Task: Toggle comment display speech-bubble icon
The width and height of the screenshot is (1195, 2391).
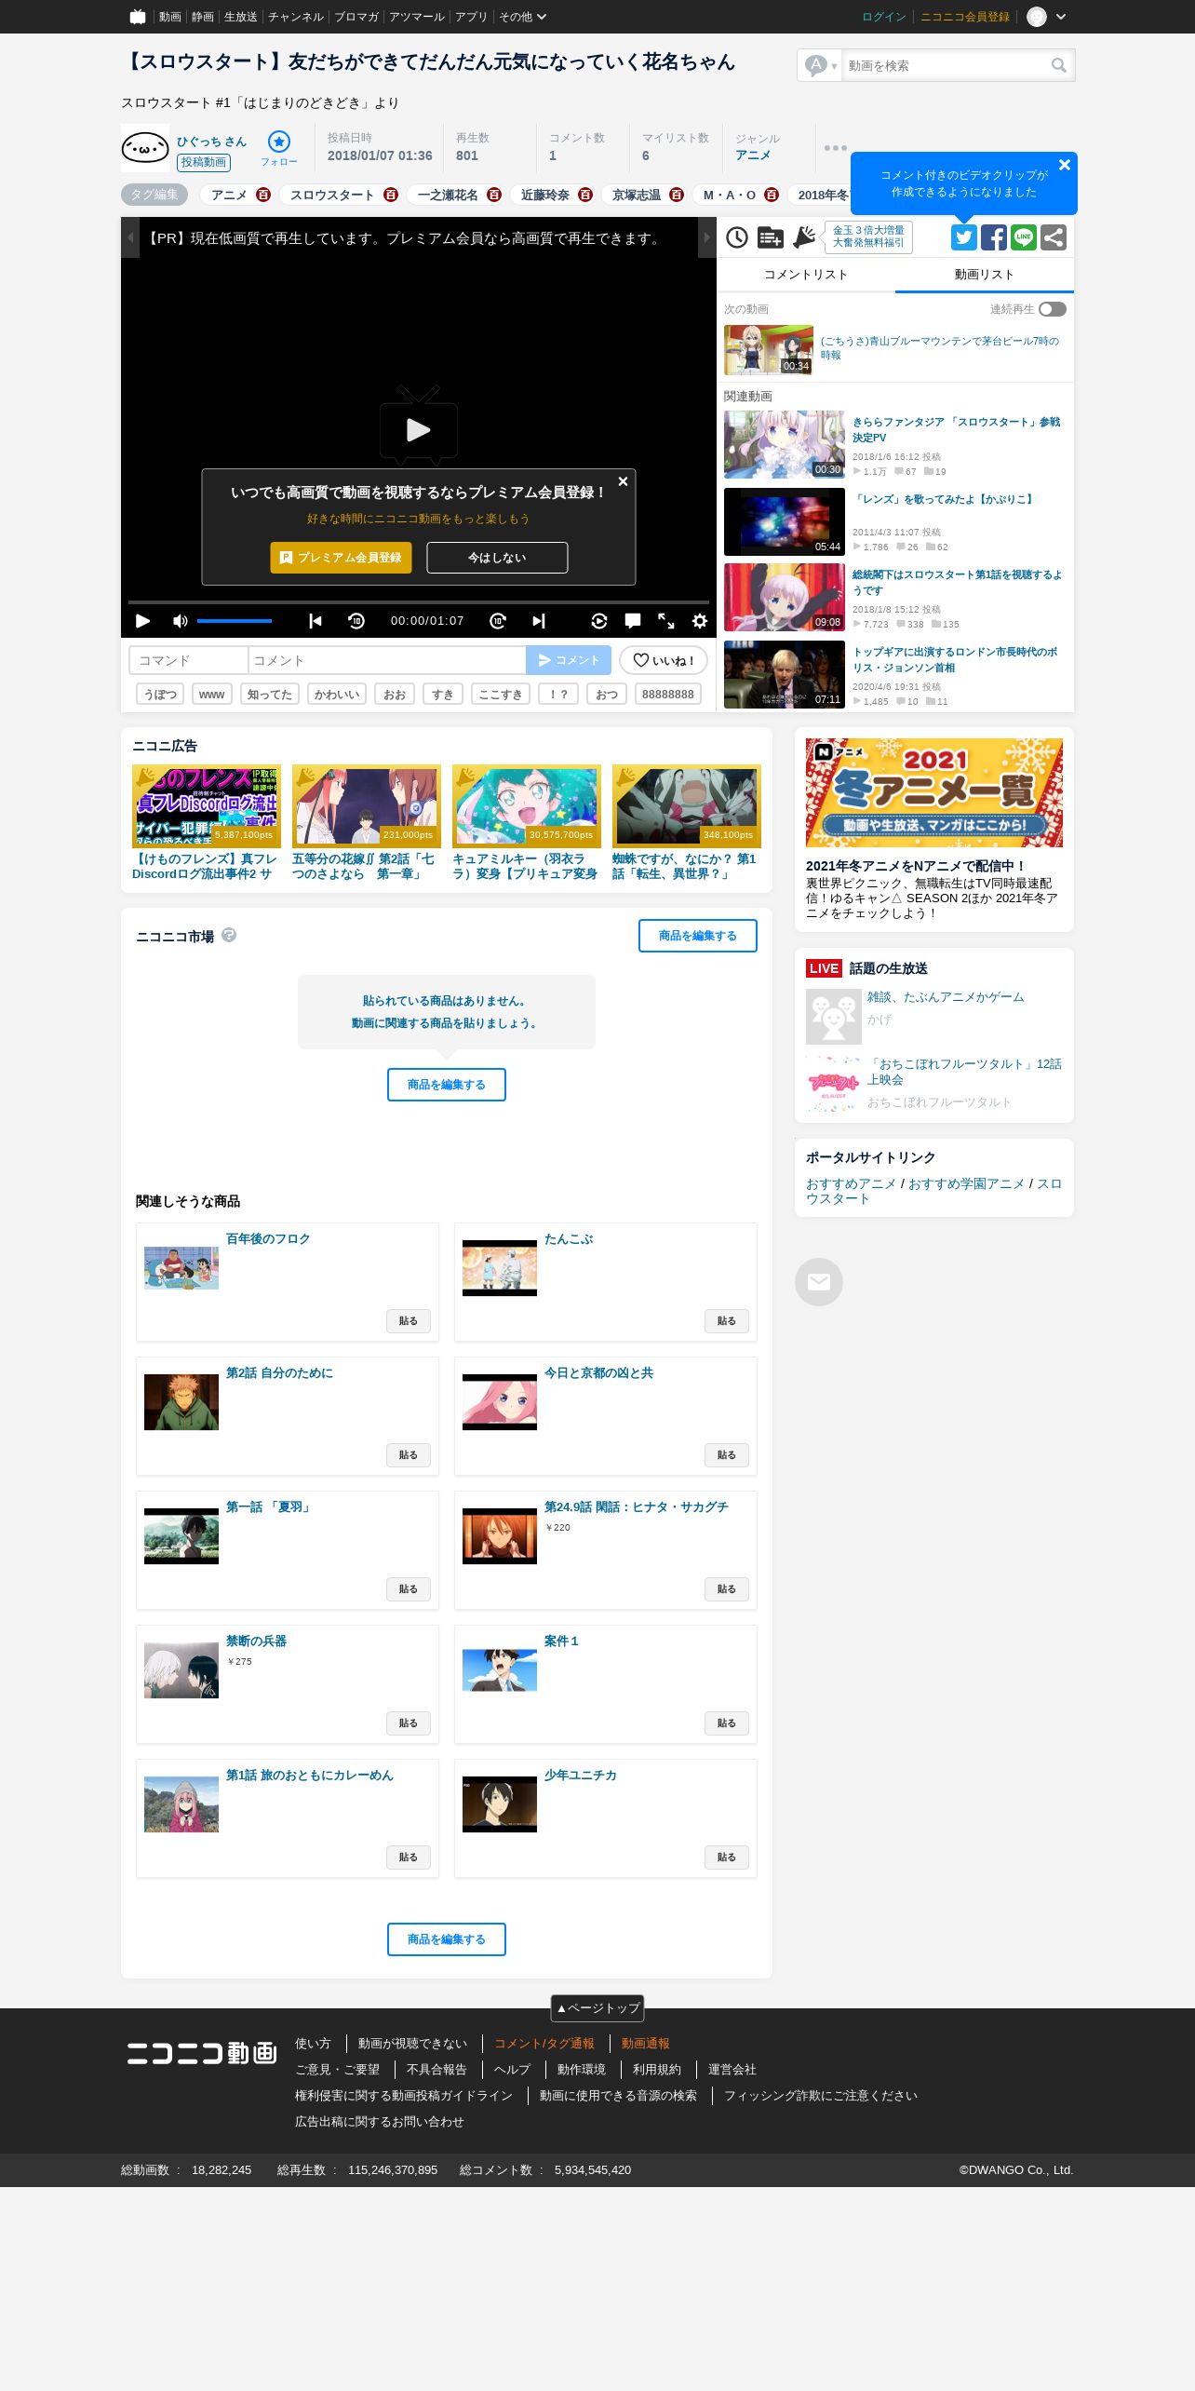Action: point(633,621)
